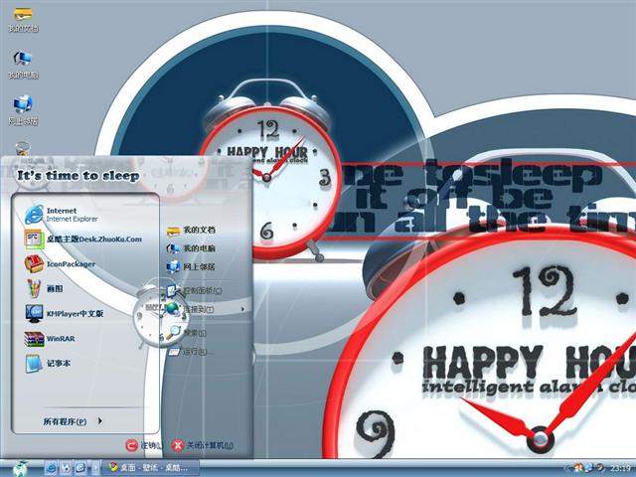Image resolution: width=636 pixels, height=477 pixels.
Task: Expand the quick launch overflow chevron
Action: coord(95,468)
